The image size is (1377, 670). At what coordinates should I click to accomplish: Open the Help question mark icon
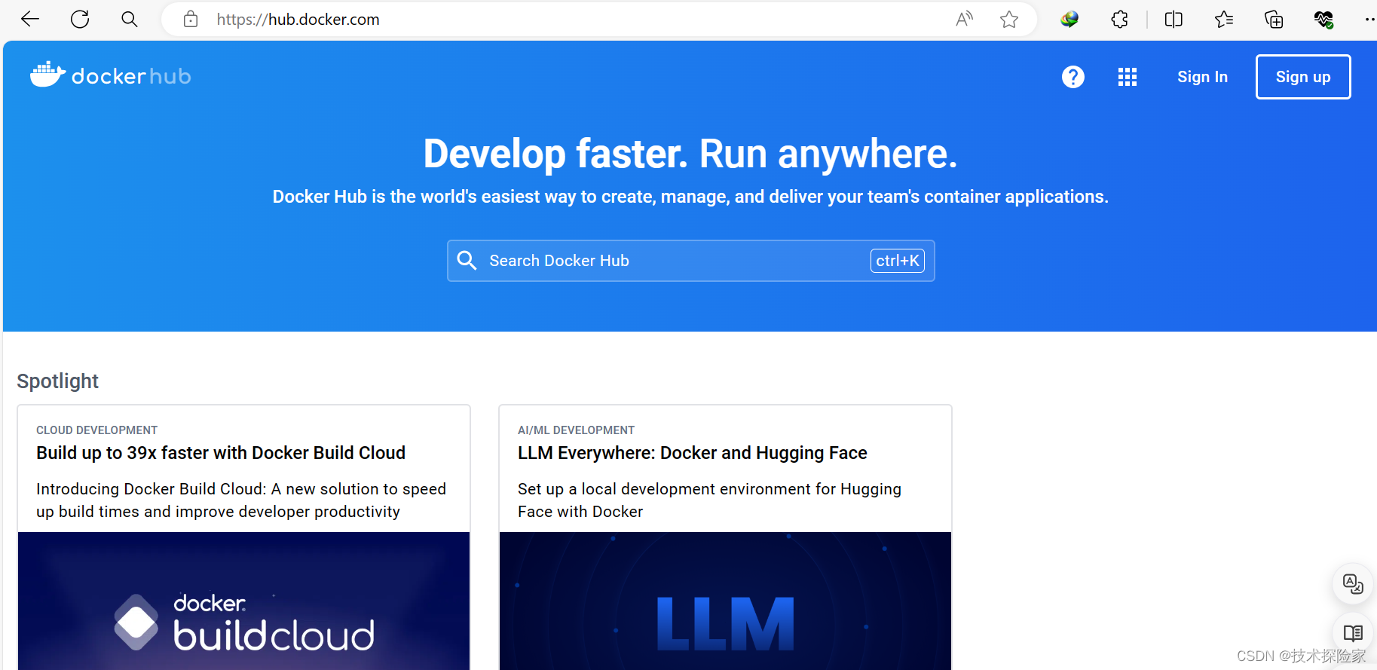(1073, 77)
